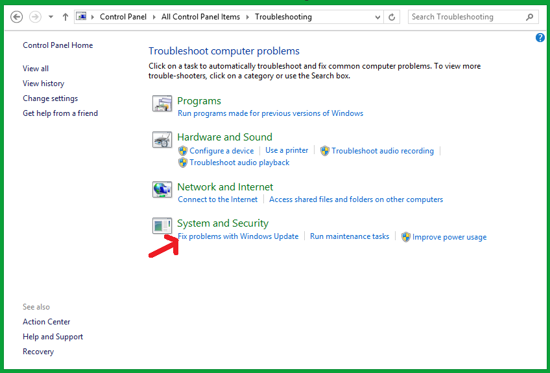Click the Programs category icon
550x373 pixels.
[162, 104]
